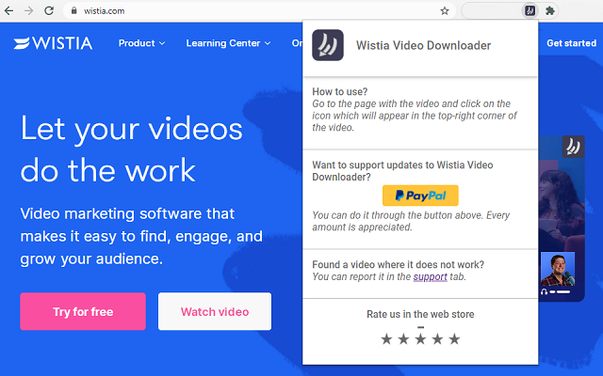This screenshot has width=603, height=376.
Task: Expand the Product dropdown menu
Action: pyautogui.click(x=141, y=43)
